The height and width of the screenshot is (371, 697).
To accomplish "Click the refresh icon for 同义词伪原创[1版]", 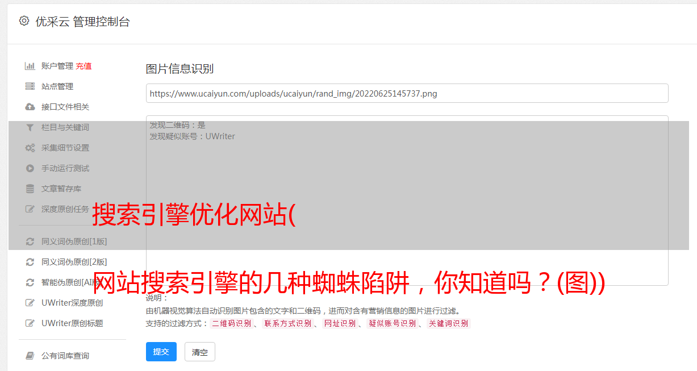I will (30, 241).
